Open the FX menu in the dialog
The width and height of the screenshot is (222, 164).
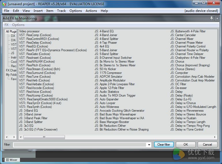tap(7, 25)
